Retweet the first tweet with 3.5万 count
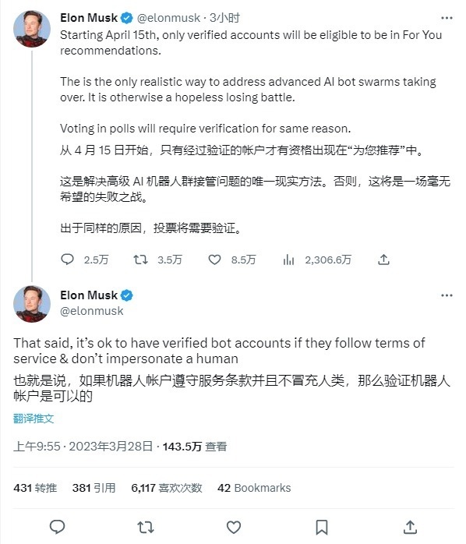 (140, 260)
